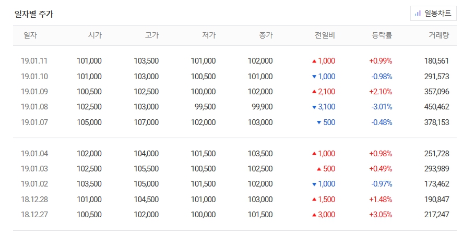Viewport: 463px width, 236px height.
Task: Click the 저가 column header
Action: [209, 35]
